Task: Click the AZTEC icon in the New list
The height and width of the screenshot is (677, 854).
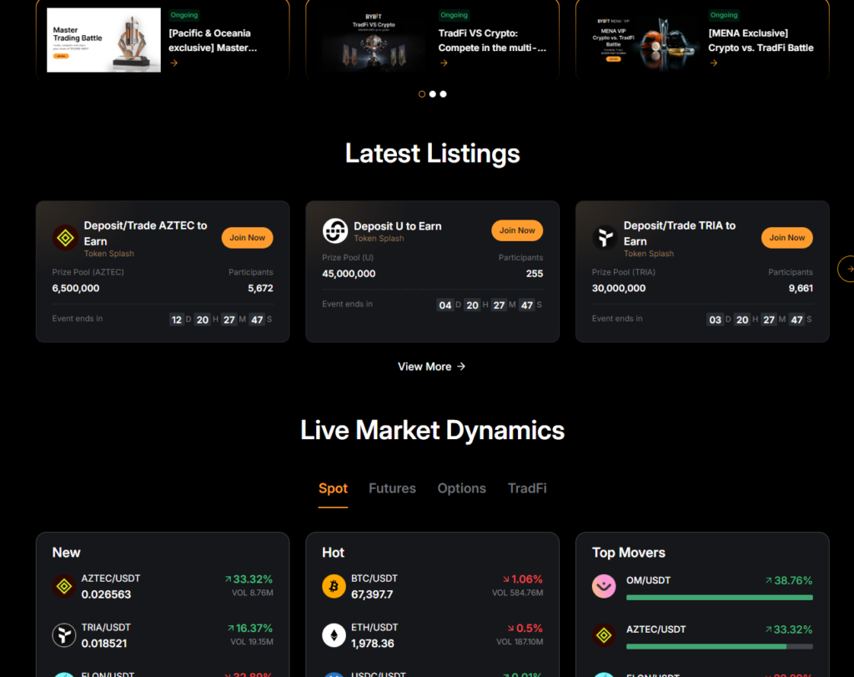Action: tap(64, 586)
